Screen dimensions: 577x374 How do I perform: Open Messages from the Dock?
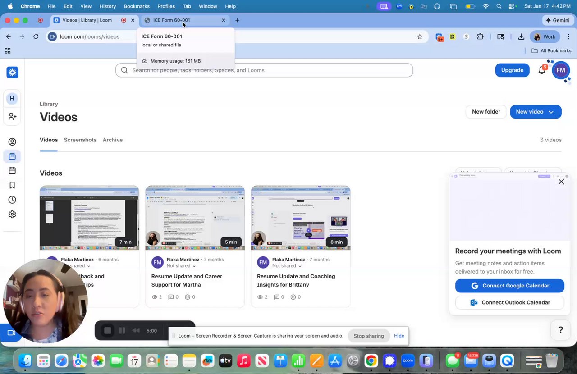452,360
